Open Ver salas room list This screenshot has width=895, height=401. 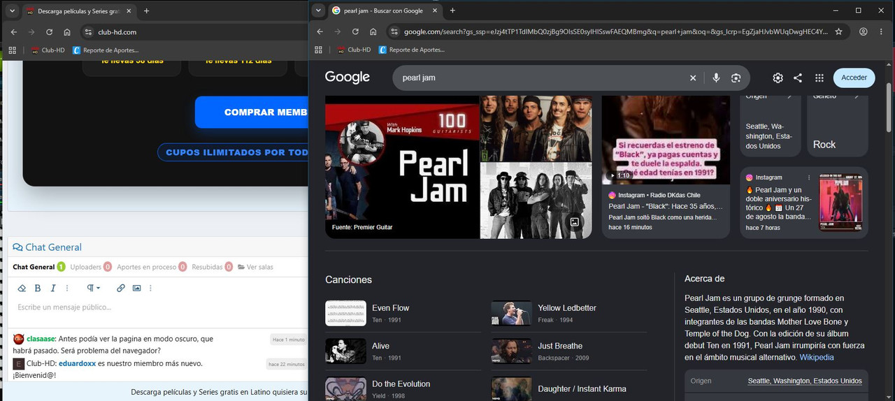pos(255,267)
